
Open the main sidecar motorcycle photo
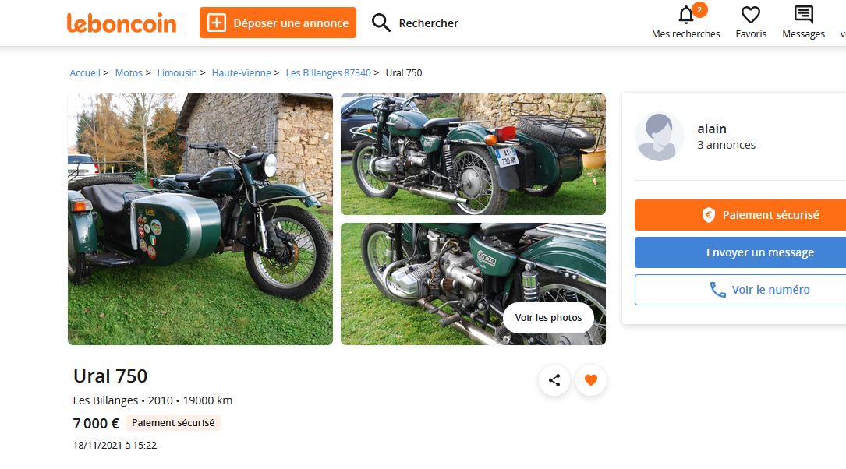coord(200,219)
